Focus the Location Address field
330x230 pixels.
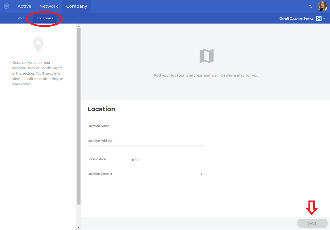(x=146, y=141)
